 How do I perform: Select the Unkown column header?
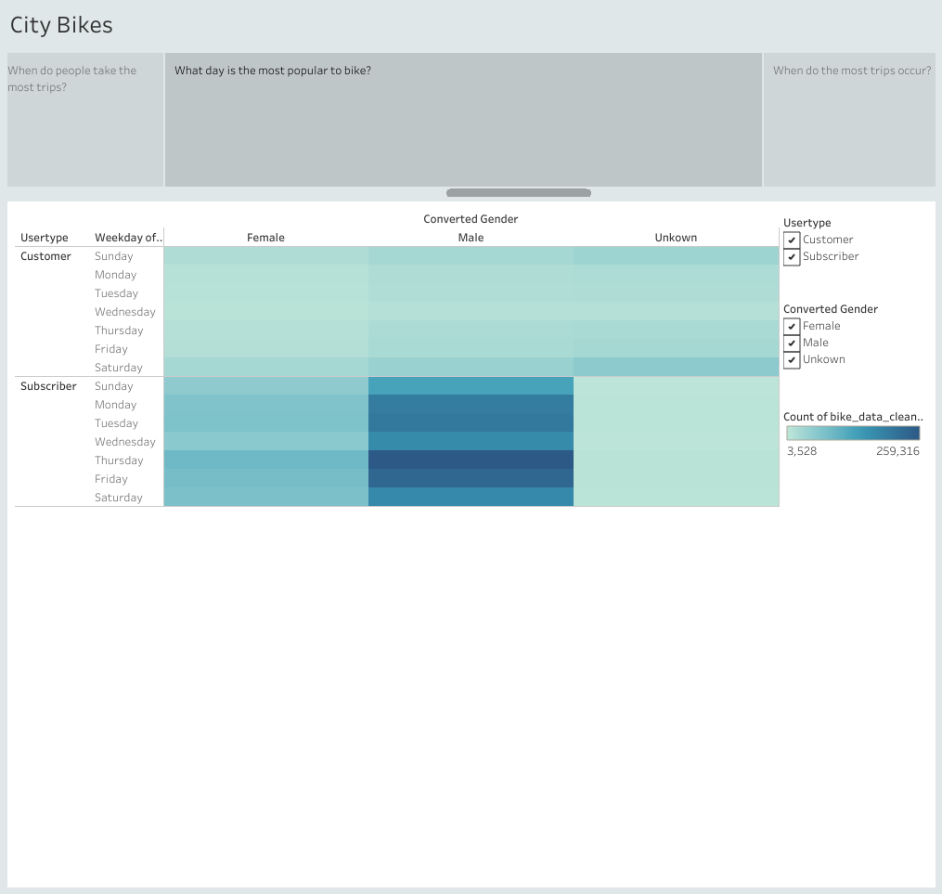point(676,238)
